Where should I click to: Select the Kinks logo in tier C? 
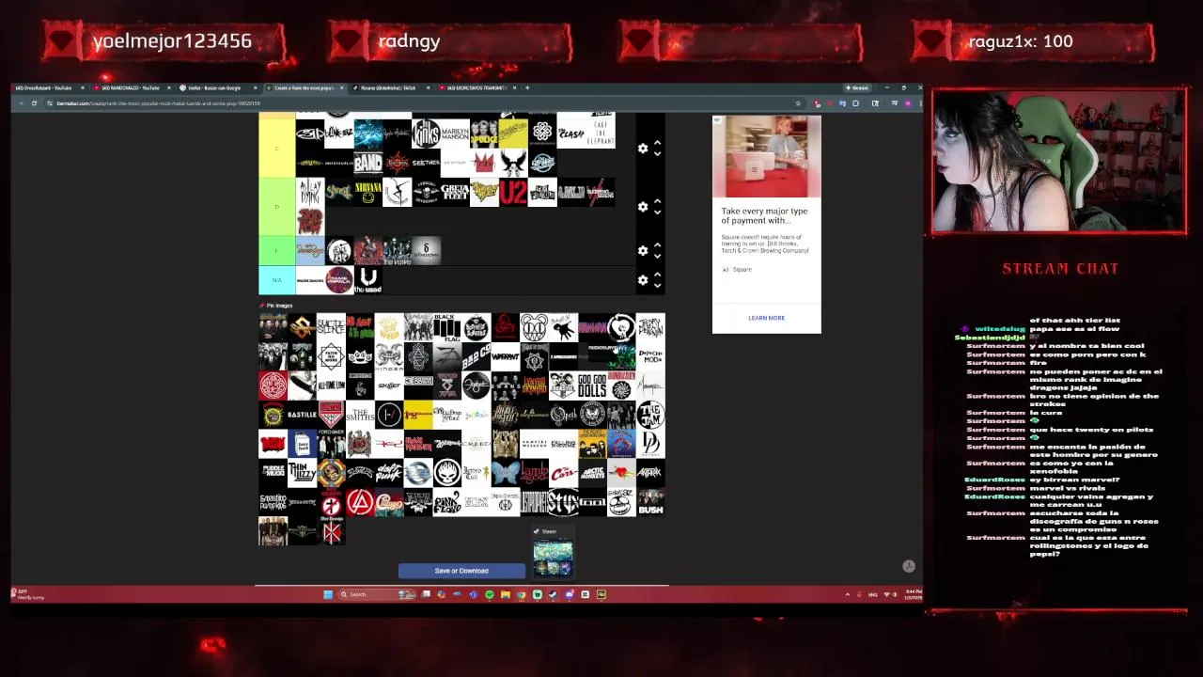click(x=426, y=134)
